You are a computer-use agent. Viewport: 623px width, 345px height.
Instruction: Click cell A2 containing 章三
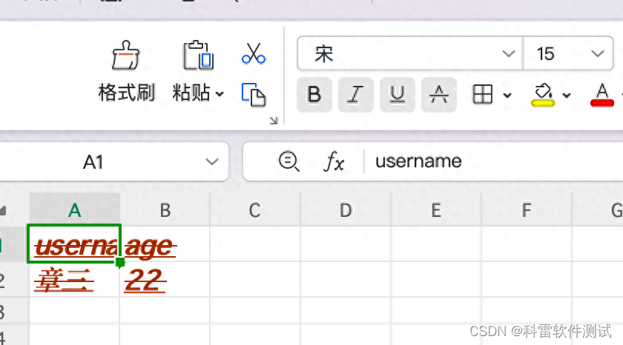(74, 280)
